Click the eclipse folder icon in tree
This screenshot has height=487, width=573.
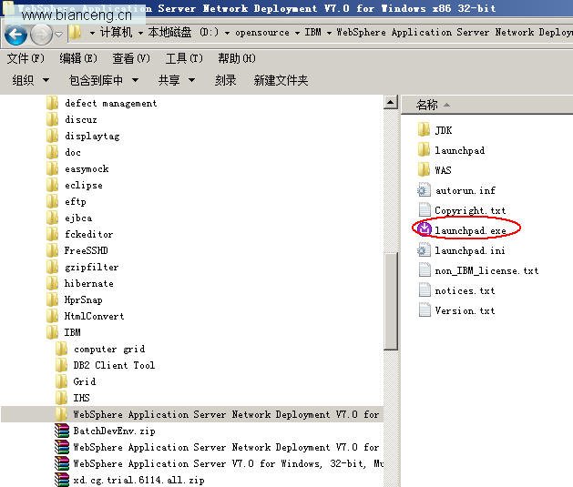pos(52,185)
